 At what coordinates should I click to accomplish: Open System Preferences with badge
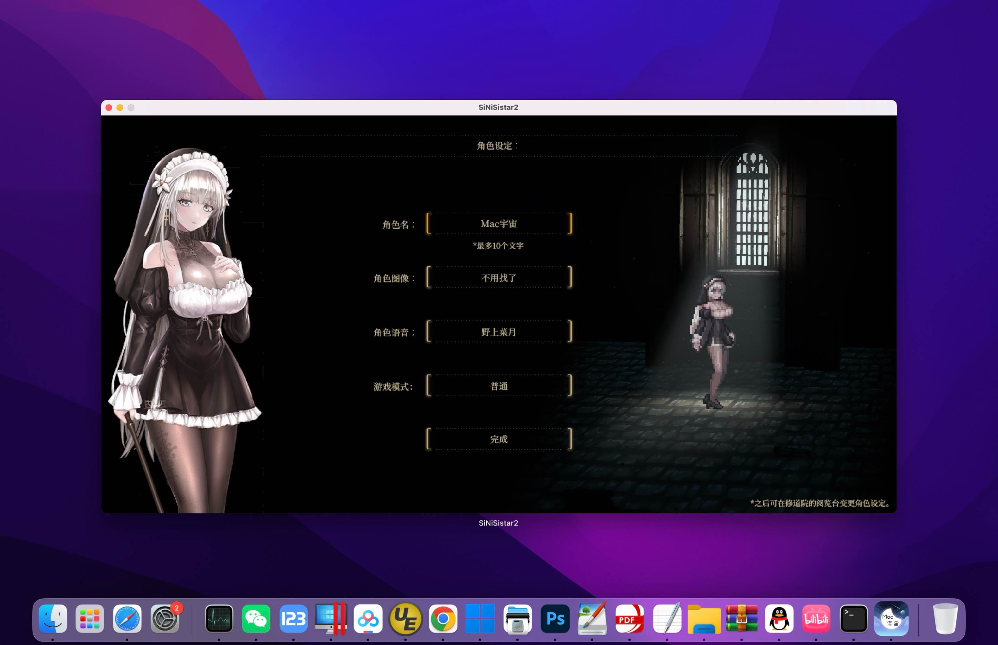tap(165, 619)
